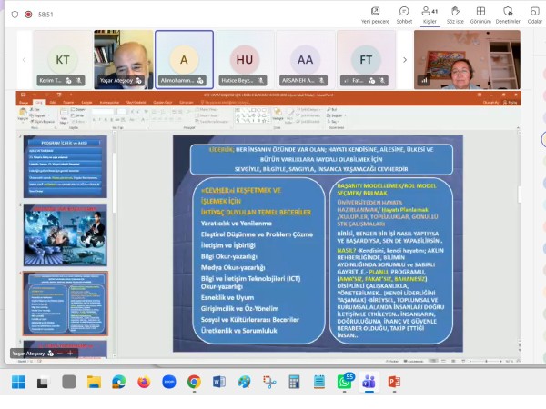Click the font name box
The image size is (546, 409).
coord(102,111)
